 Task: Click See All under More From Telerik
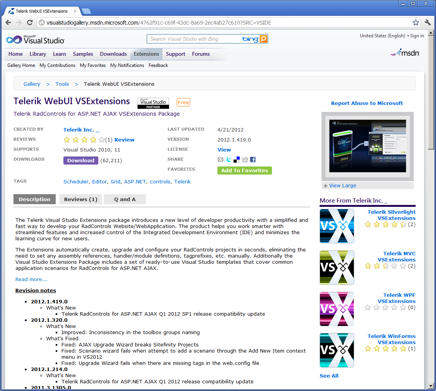tap(329, 376)
